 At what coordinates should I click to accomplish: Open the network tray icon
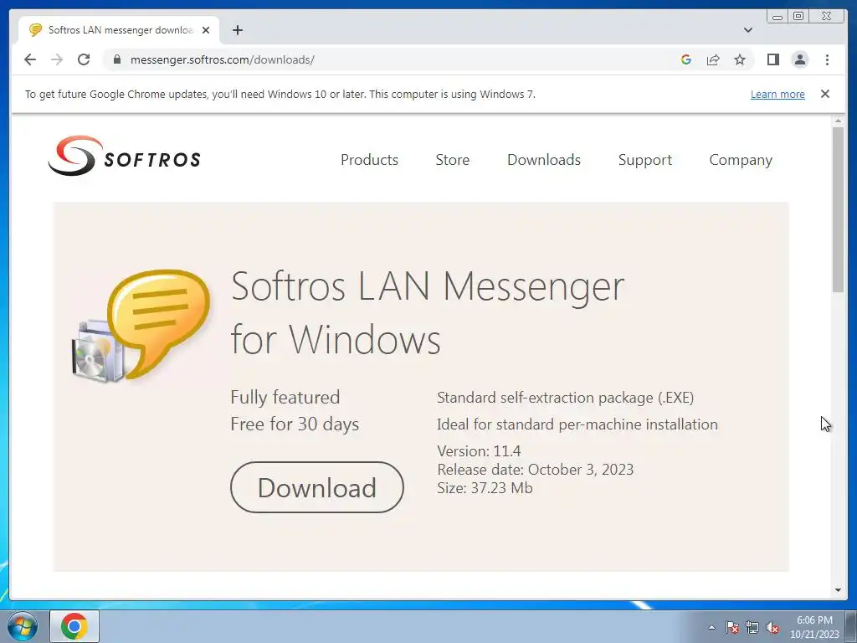point(752,627)
